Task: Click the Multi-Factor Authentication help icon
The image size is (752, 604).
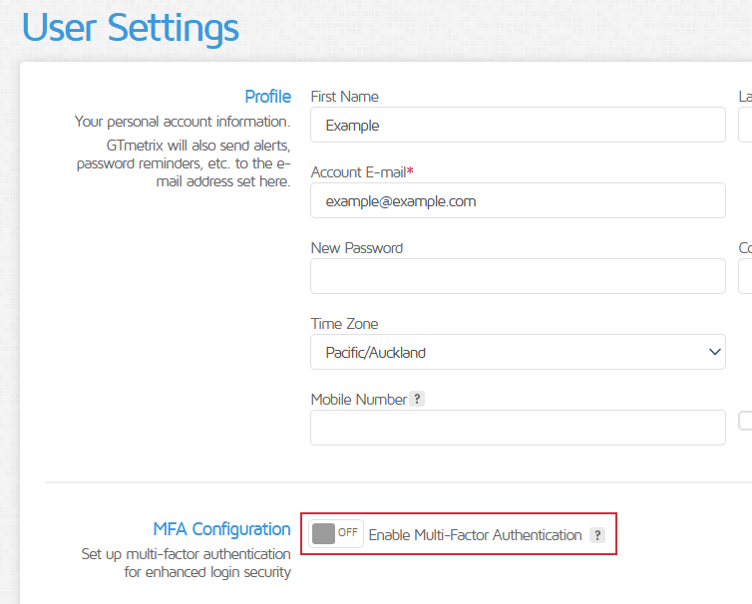Action: (x=597, y=535)
